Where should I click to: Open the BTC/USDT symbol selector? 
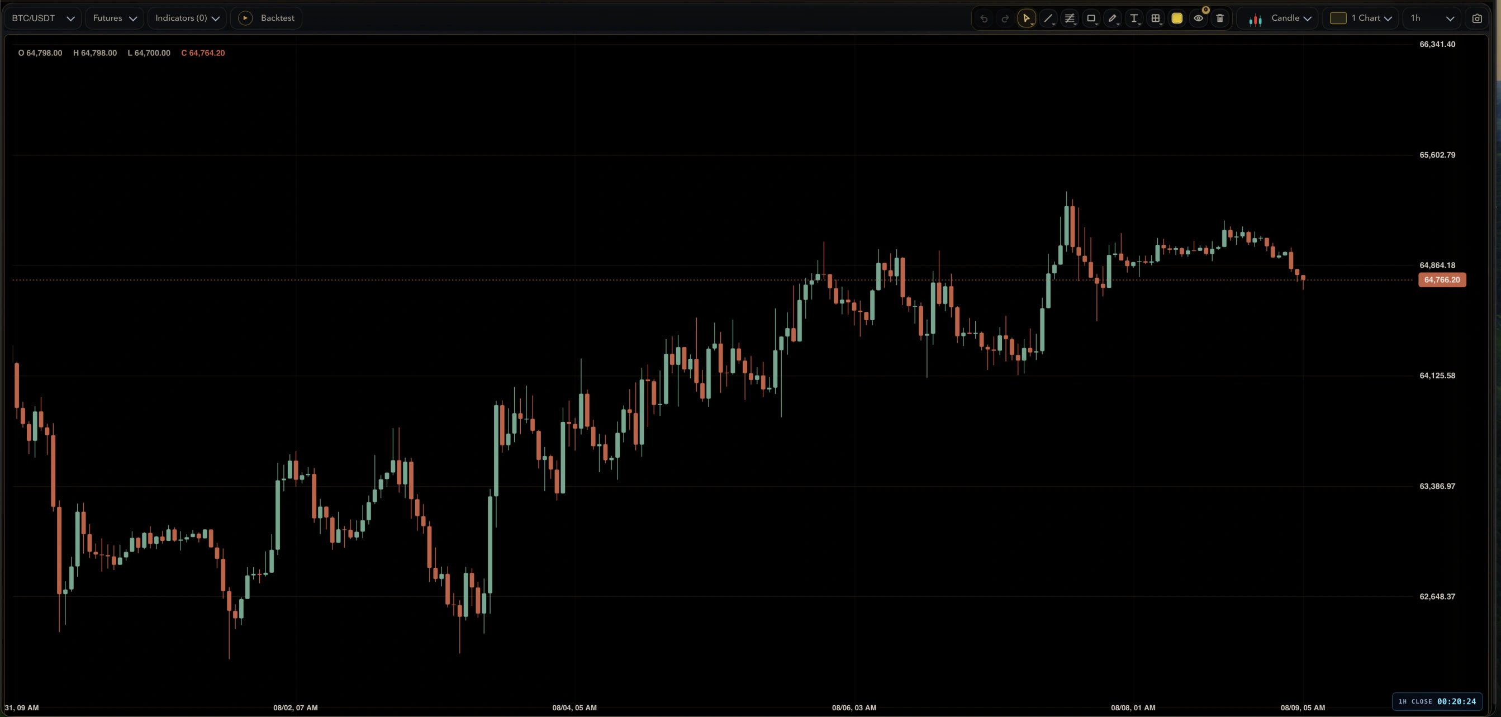(43, 18)
